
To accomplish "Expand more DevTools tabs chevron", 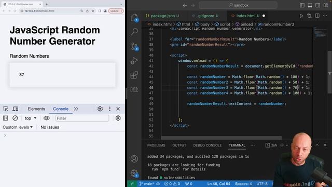I will pyautogui.click(x=76, y=109).
